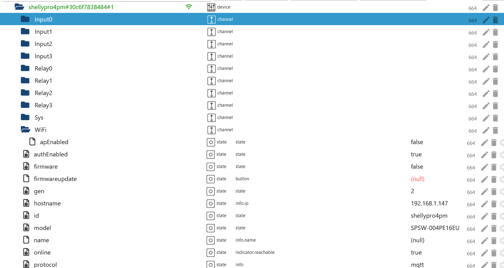Click the channel type icon of Input3
Image resolution: width=504 pixels, height=268 pixels.
point(211,56)
